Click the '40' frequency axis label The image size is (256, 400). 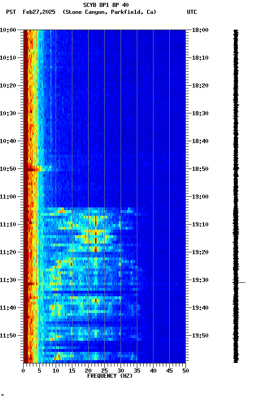pyautogui.click(x=153, y=371)
